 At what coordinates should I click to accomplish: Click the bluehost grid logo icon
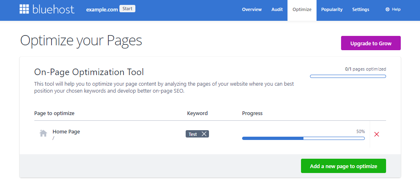25,9
